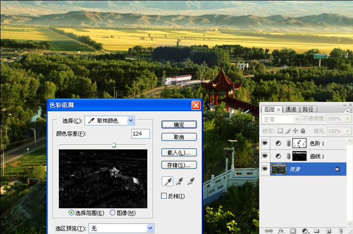
Task: Select the 图像 radio button
Action: pyautogui.click(x=112, y=213)
